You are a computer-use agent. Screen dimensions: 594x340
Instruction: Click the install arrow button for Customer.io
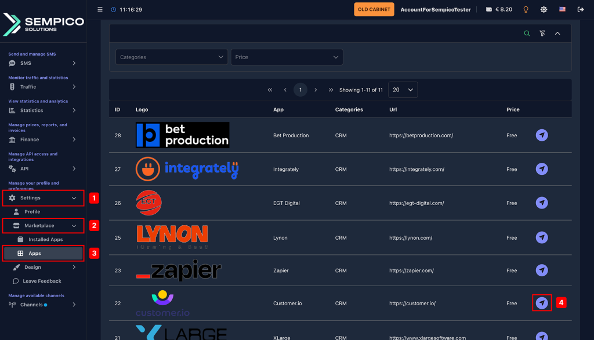coord(542,303)
